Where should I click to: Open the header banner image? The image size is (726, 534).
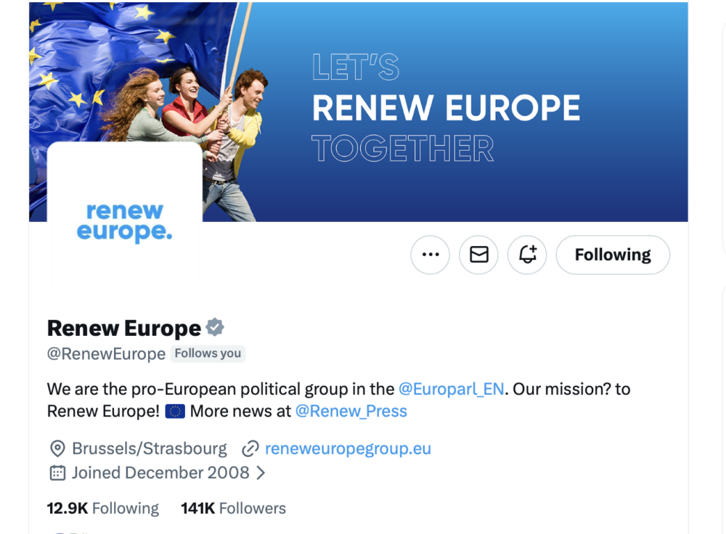click(465, 109)
